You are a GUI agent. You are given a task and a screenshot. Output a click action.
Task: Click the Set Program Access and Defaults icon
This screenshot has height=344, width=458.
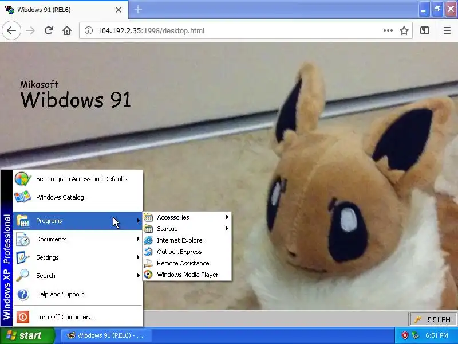[22, 179]
